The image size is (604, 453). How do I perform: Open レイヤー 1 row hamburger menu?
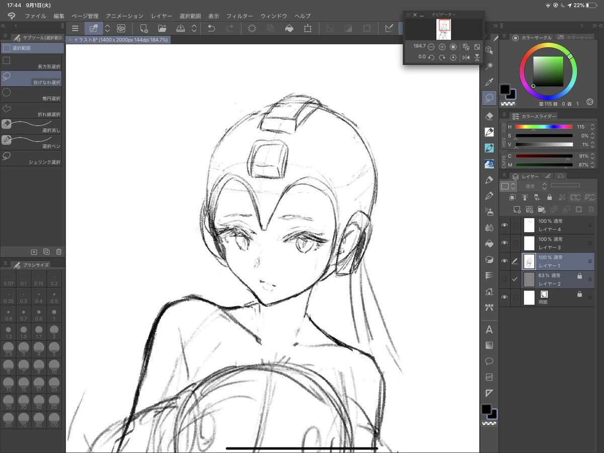tap(590, 261)
